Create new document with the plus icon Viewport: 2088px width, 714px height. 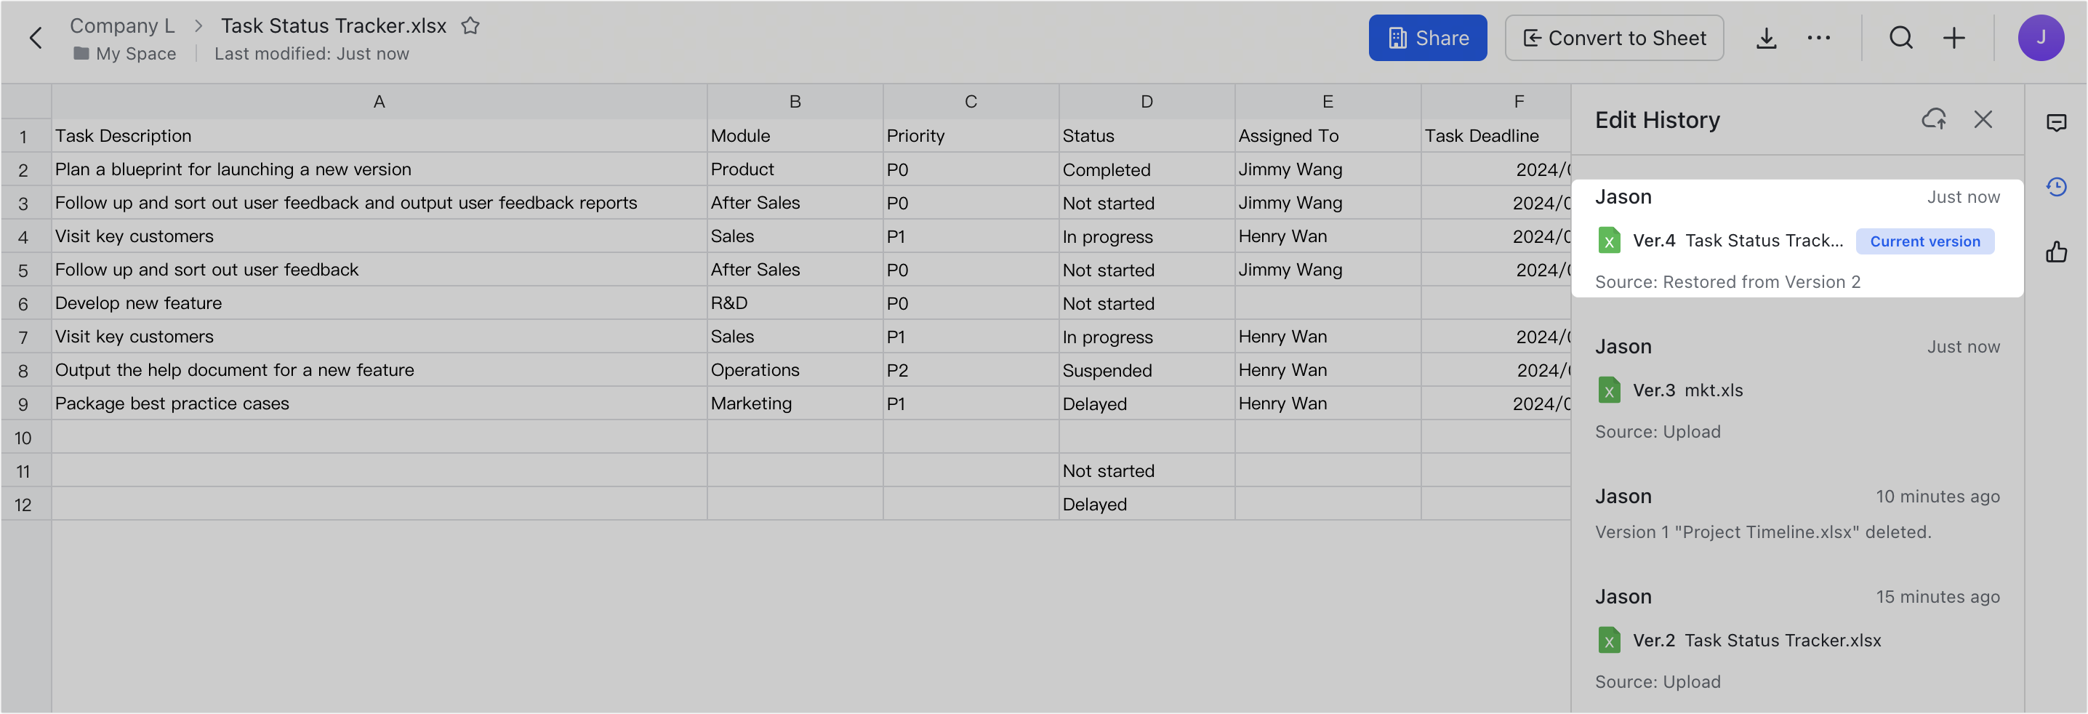tap(1954, 37)
